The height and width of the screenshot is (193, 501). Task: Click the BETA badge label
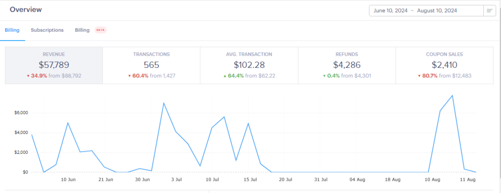[100, 30]
